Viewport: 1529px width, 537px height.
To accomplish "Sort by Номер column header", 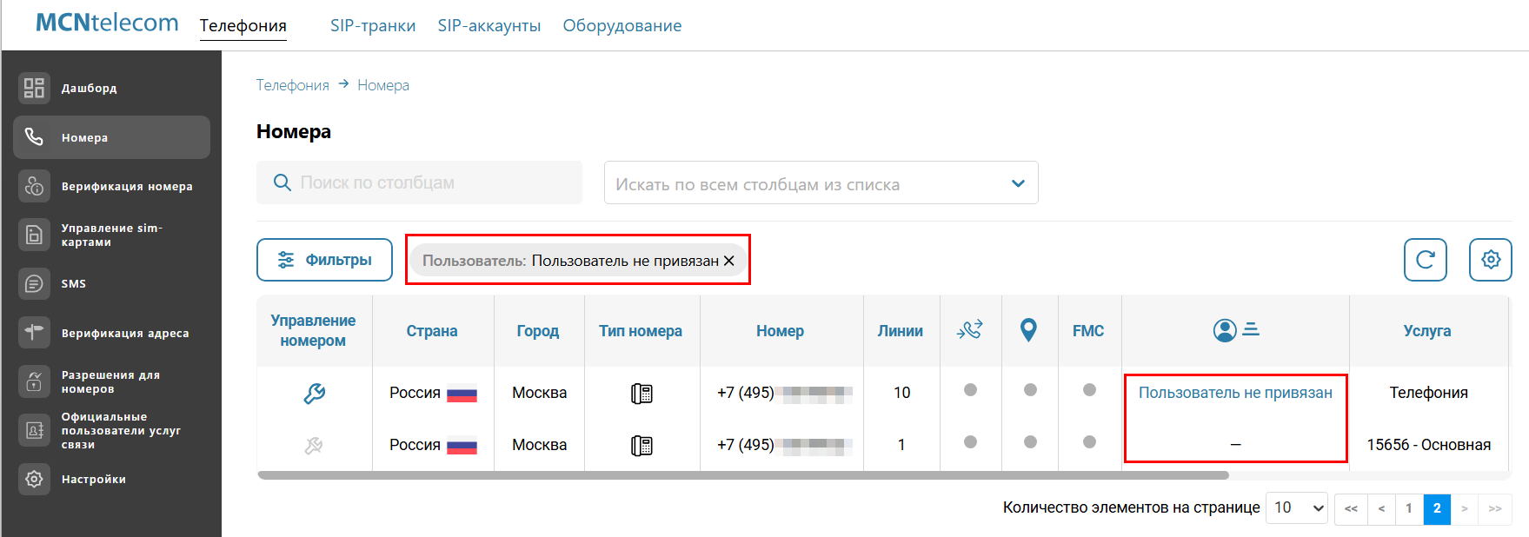I will pyautogui.click(x=780, y=331).
